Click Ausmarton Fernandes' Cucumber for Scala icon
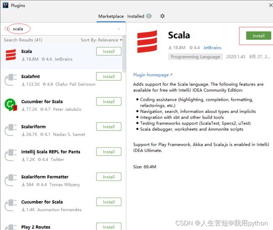 (x=11, y=205)
